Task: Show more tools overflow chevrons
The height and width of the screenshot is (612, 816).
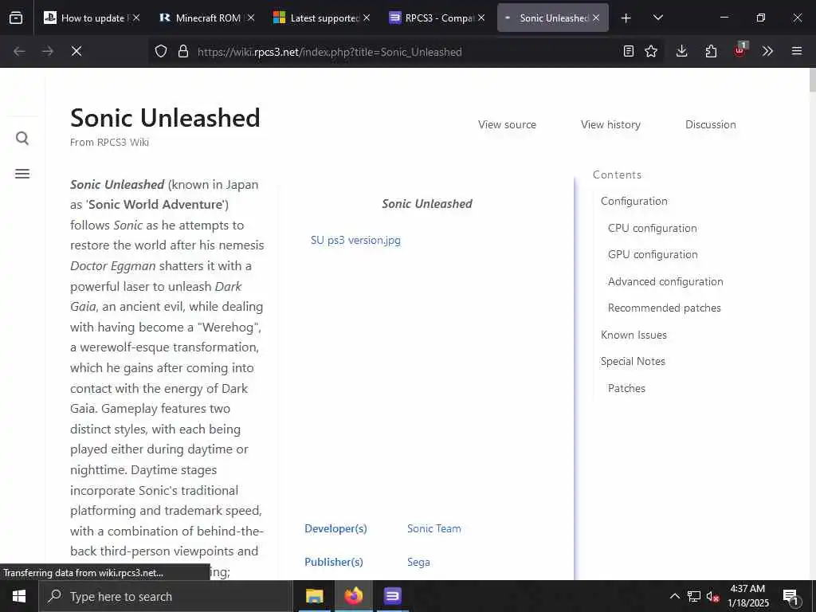Action: [767, 51]
